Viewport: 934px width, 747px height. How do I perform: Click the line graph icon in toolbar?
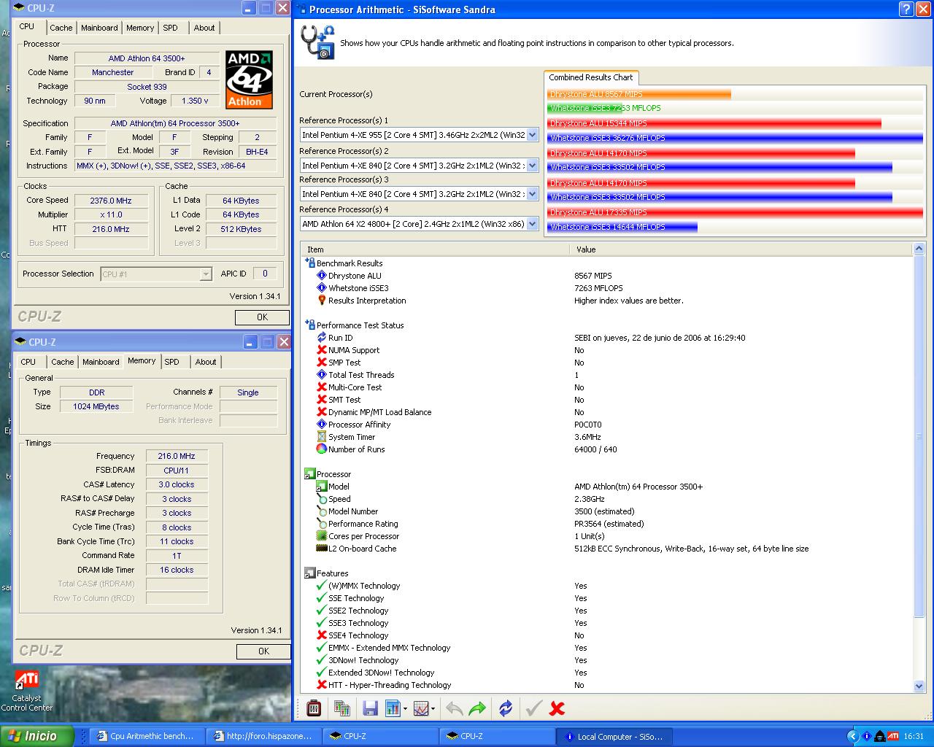(x=421, y=708)
